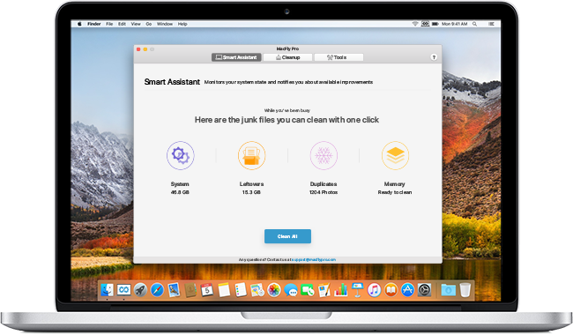The width and height of the screenshot is (573, 335).
Task: Click the MacFly Pro menu bar icon
Action: tap(425, 24)
